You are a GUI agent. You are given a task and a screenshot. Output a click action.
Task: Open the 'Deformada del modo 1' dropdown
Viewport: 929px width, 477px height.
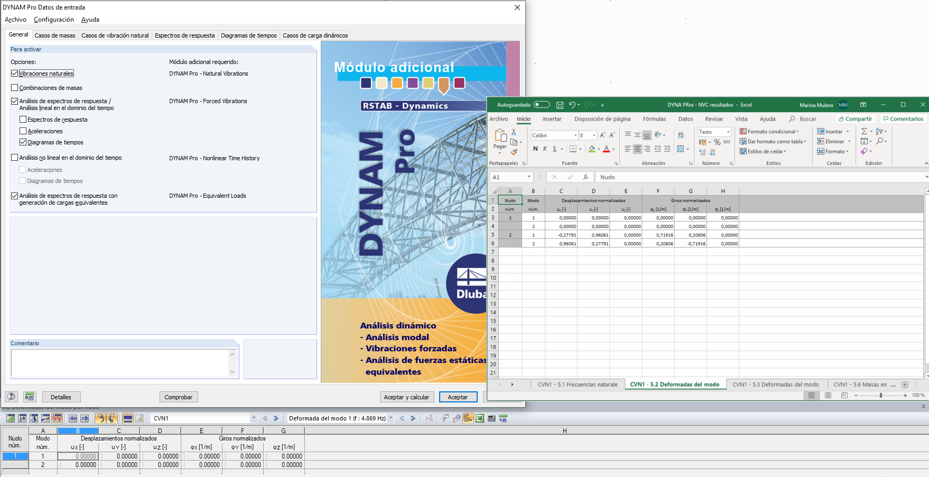389,418
